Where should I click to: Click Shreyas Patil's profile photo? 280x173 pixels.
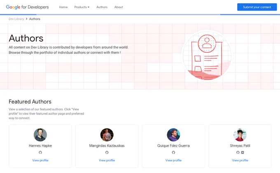click(240, 135)
